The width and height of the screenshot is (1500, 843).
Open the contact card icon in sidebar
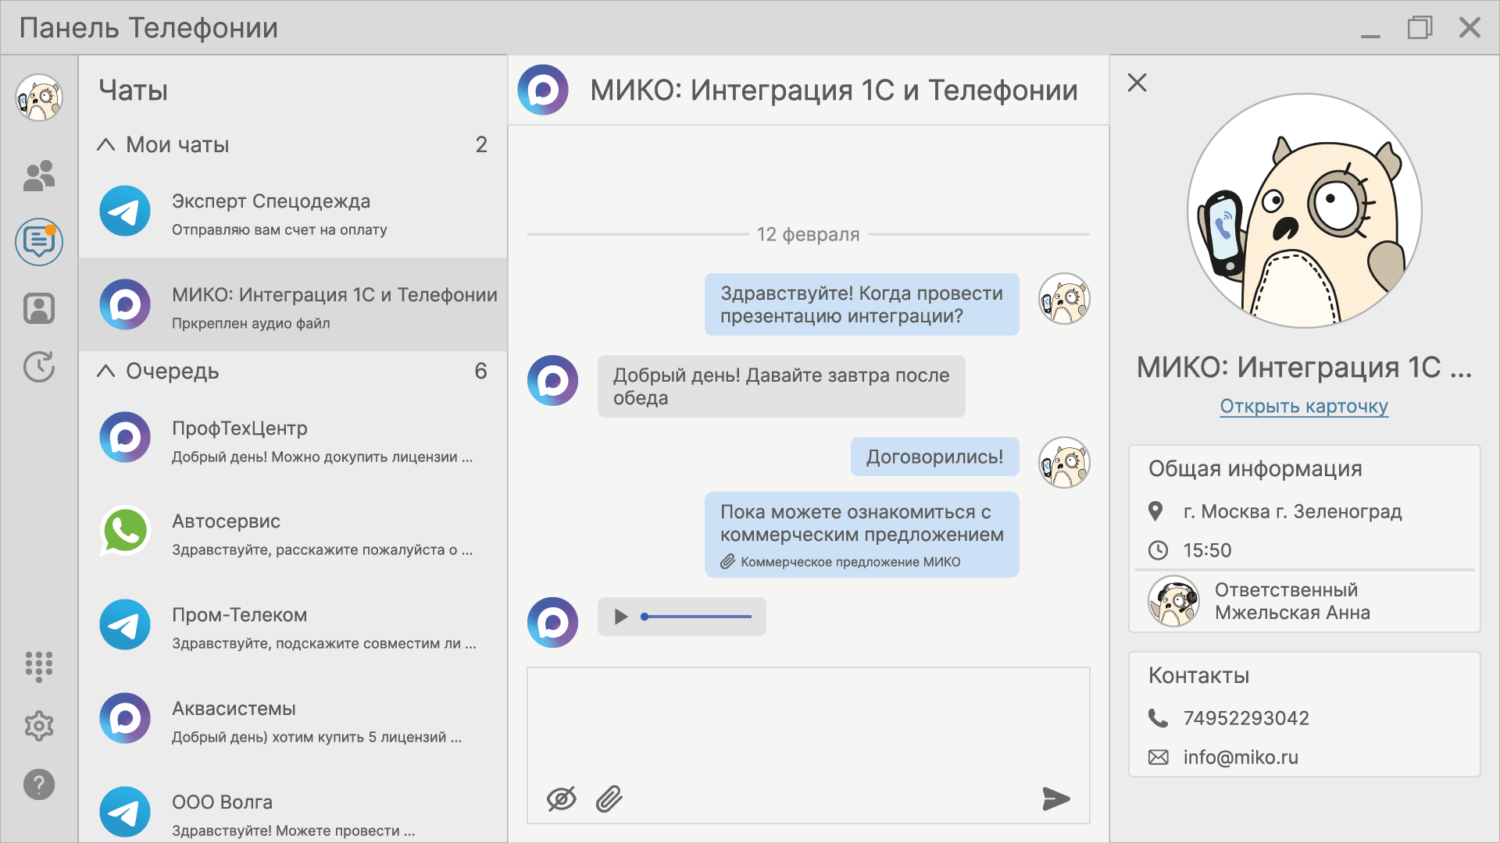(39, 308)
